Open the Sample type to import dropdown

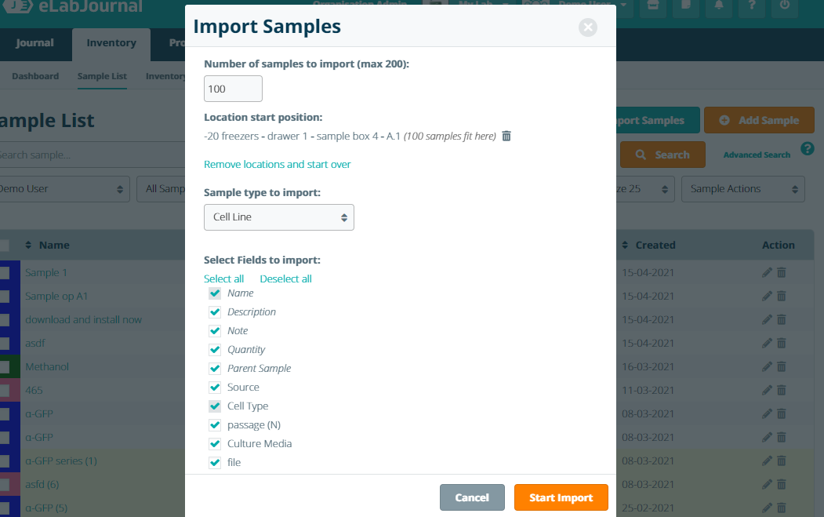click(x=279, y=217)
